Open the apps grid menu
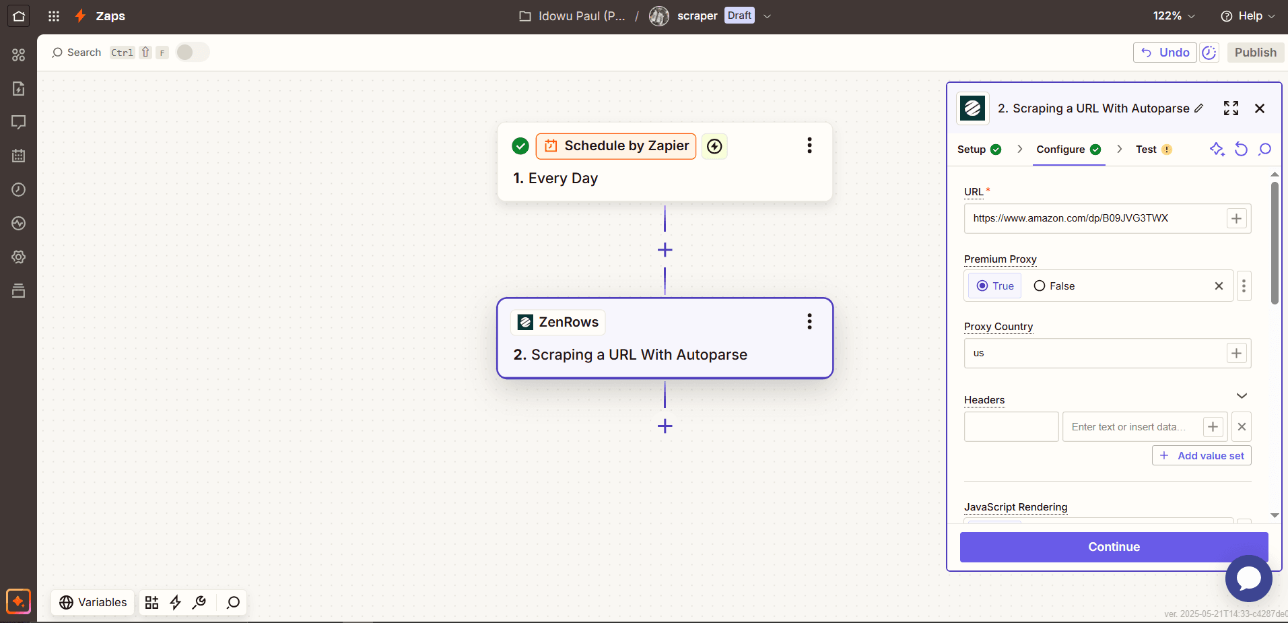The height and width of the screenshot is (623, 1288). point(54,16)
